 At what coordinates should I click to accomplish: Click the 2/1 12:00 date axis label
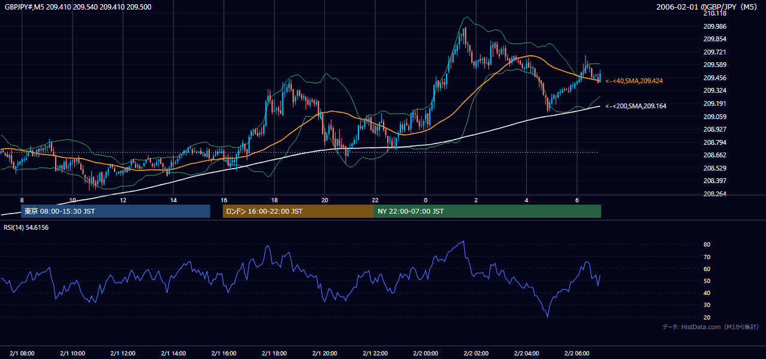point(123,352)
